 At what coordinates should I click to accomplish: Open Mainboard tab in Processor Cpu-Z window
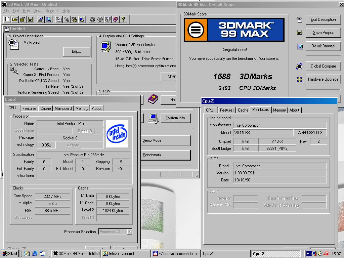pyautogui.click(x=63, y=109)
